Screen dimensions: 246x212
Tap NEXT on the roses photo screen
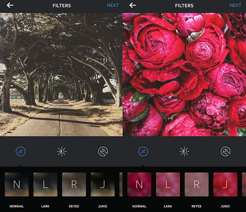pyautogui.click(x=235, y=5)
